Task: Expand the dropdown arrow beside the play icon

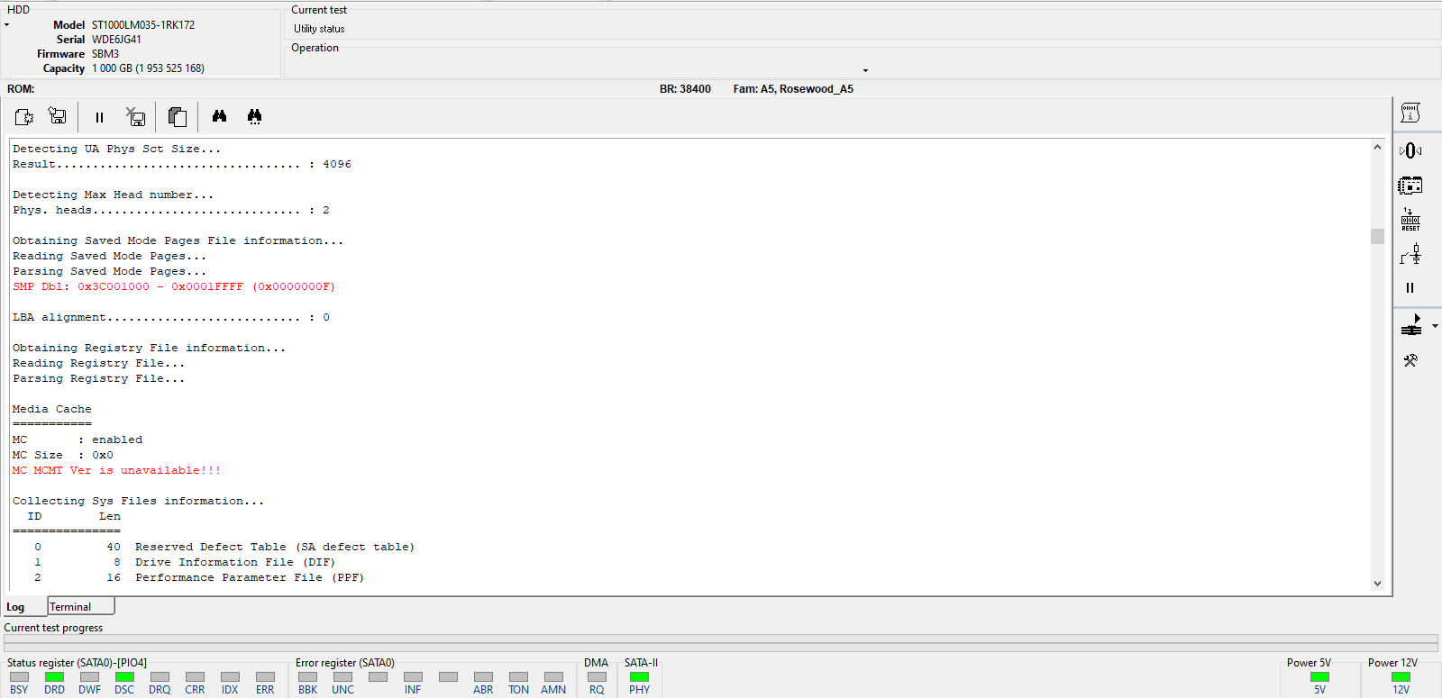Action: pos(1435,326)
